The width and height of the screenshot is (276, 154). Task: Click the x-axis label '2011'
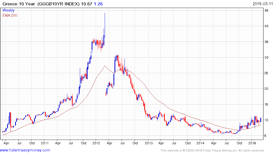click(x=44, y=143)
